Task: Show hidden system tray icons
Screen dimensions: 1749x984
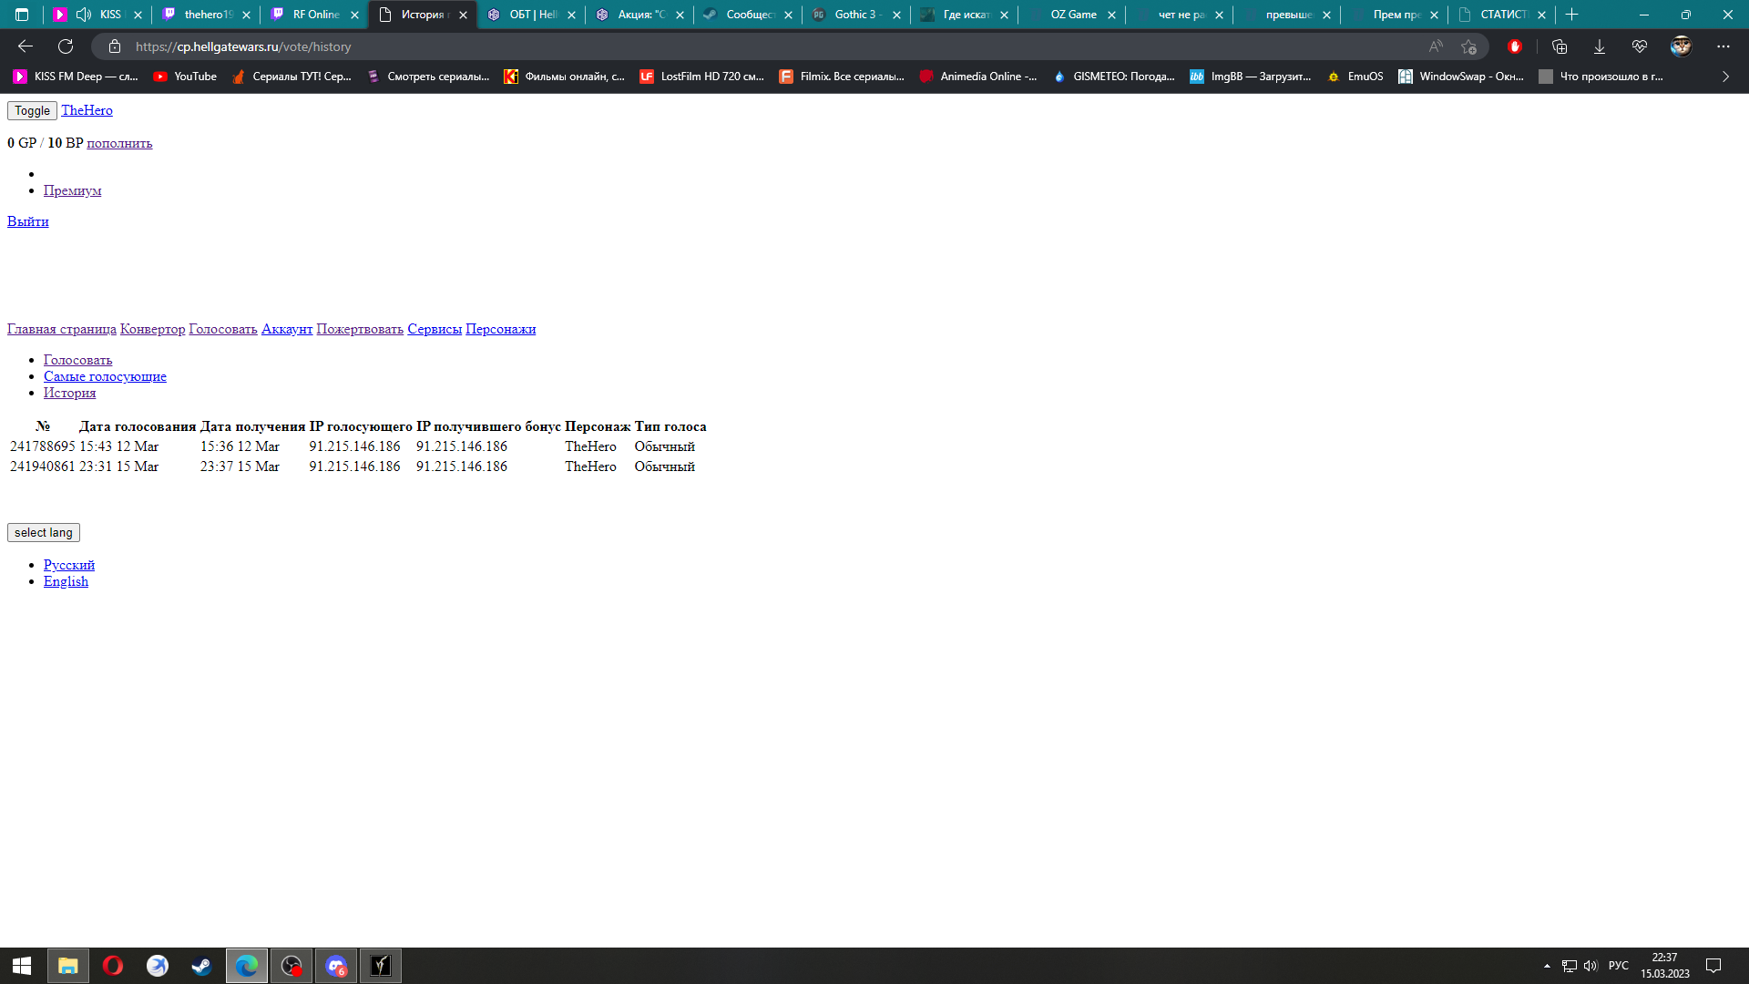Action: (x=1547, y=966)
